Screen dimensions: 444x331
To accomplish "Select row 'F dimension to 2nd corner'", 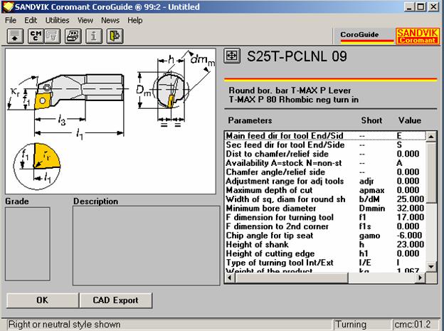I will click(x=325, y=226).
